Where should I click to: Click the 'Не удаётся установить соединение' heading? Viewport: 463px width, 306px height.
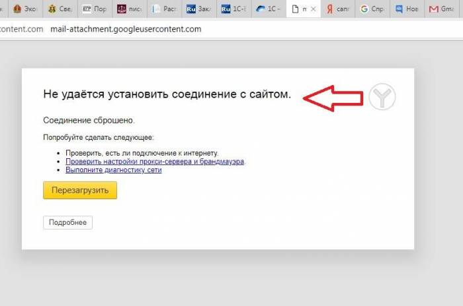[x=167, y=94]
